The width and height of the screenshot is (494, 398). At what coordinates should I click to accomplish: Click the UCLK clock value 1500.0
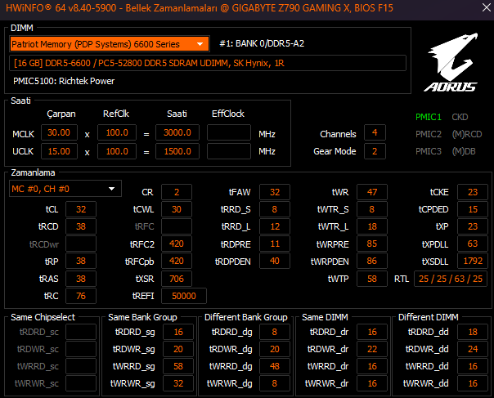tap(177, 151)
